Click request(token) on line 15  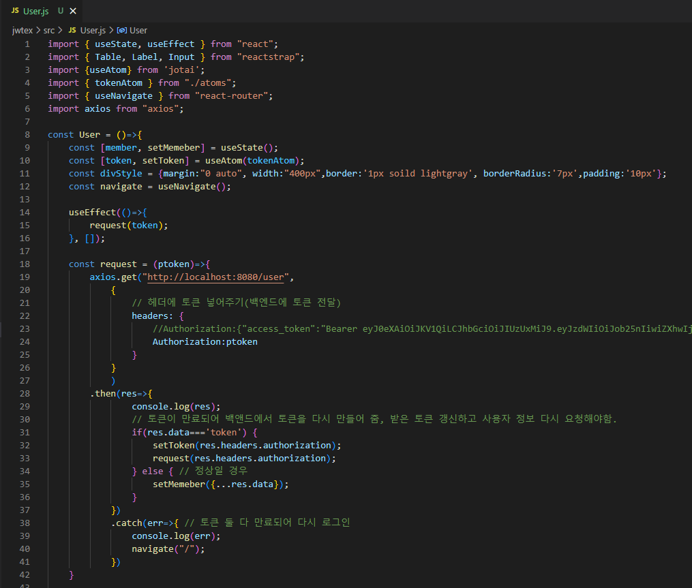tap(126, 226)
